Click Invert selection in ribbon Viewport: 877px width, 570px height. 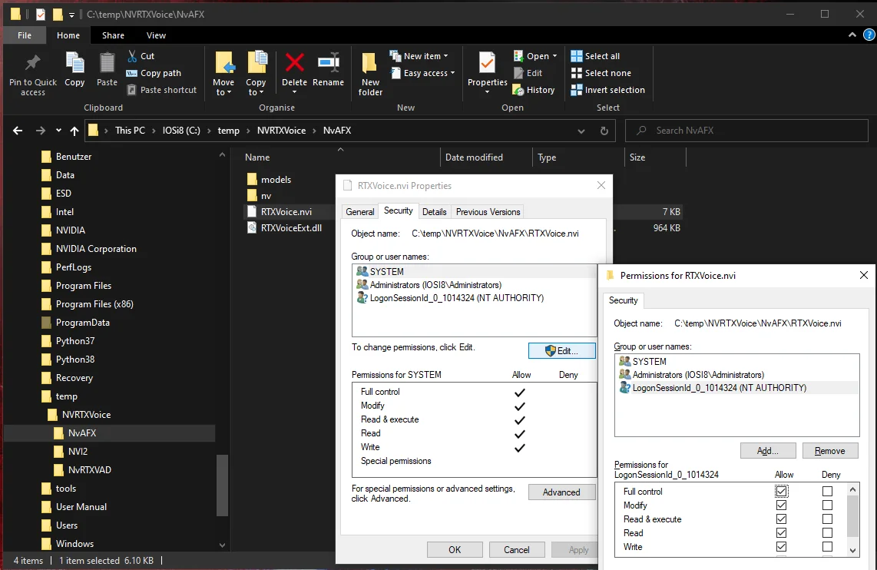pos(608,90)
